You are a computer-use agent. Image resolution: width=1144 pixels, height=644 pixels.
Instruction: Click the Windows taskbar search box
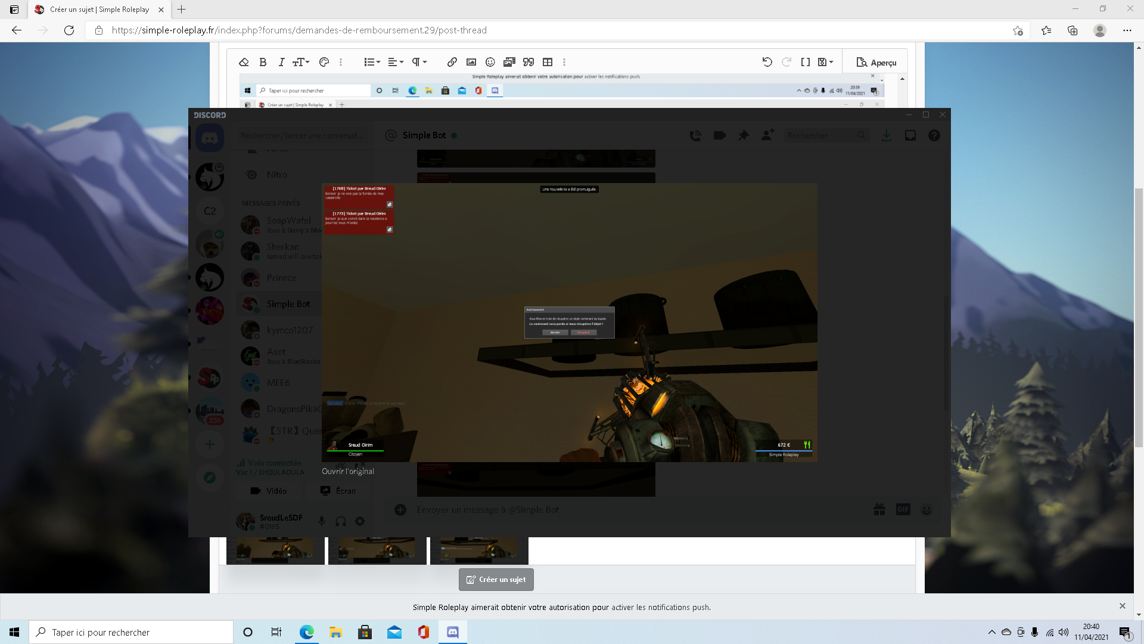click(x=131, y=632)
